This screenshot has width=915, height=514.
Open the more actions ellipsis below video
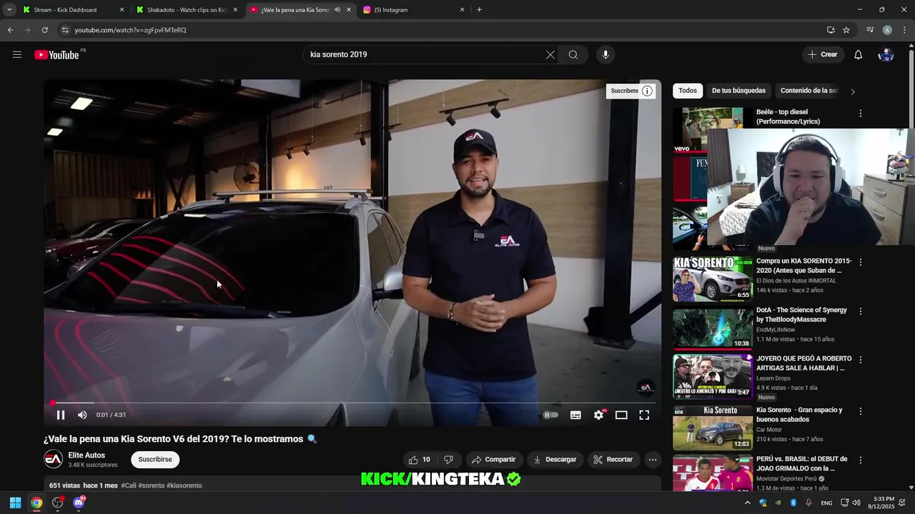click(x=653, y=460)
